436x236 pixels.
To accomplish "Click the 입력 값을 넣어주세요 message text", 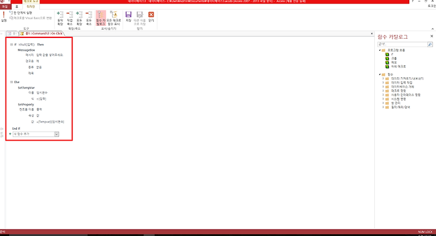I will 50,55.
